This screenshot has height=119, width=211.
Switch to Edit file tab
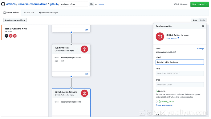pyautogui.click(x=29, y=13)
